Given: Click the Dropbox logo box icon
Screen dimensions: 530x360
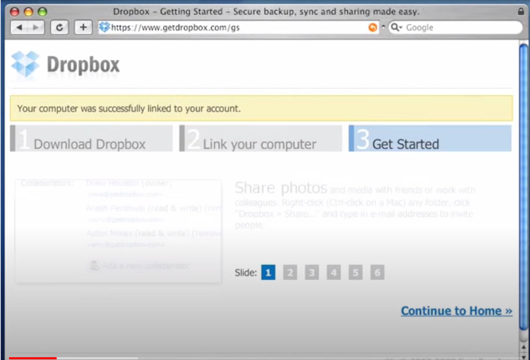Looking at the screenshot, I should pyautogui.click(x=25, y=65).
